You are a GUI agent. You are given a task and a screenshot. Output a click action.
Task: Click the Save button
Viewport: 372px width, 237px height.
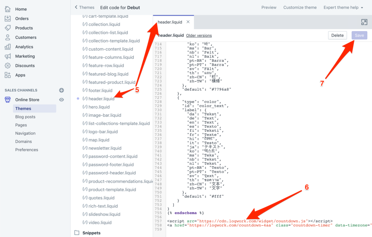[x=359, y=35]
